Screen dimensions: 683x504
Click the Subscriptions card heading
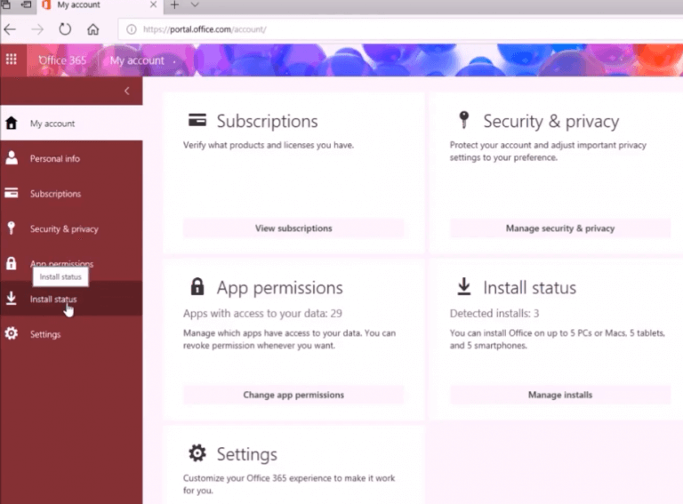coord(268,122)
